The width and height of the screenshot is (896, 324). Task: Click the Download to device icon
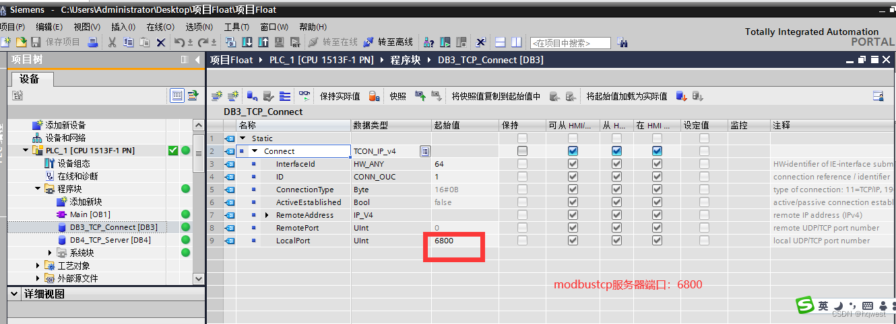coord(247,42)
